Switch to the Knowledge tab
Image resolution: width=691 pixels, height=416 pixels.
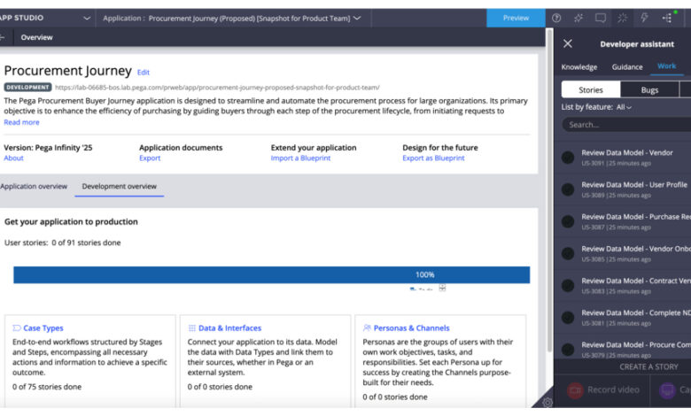(x=579, y=67)
